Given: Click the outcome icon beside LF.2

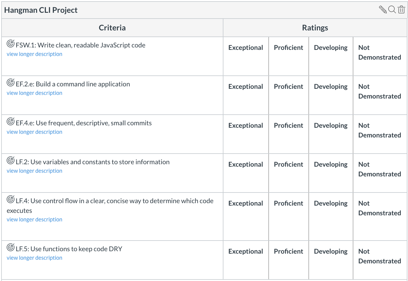Looking at the screenshot, I should 11,161.
